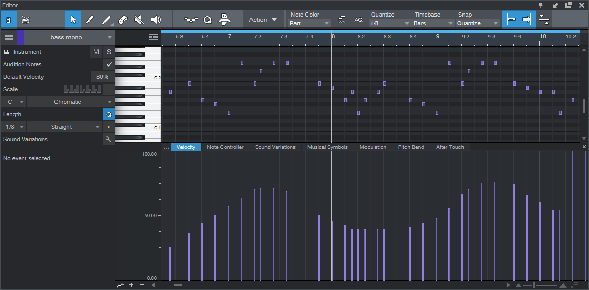
Task: Open the drum editor view icon
Action: click(x=25, y=20)
